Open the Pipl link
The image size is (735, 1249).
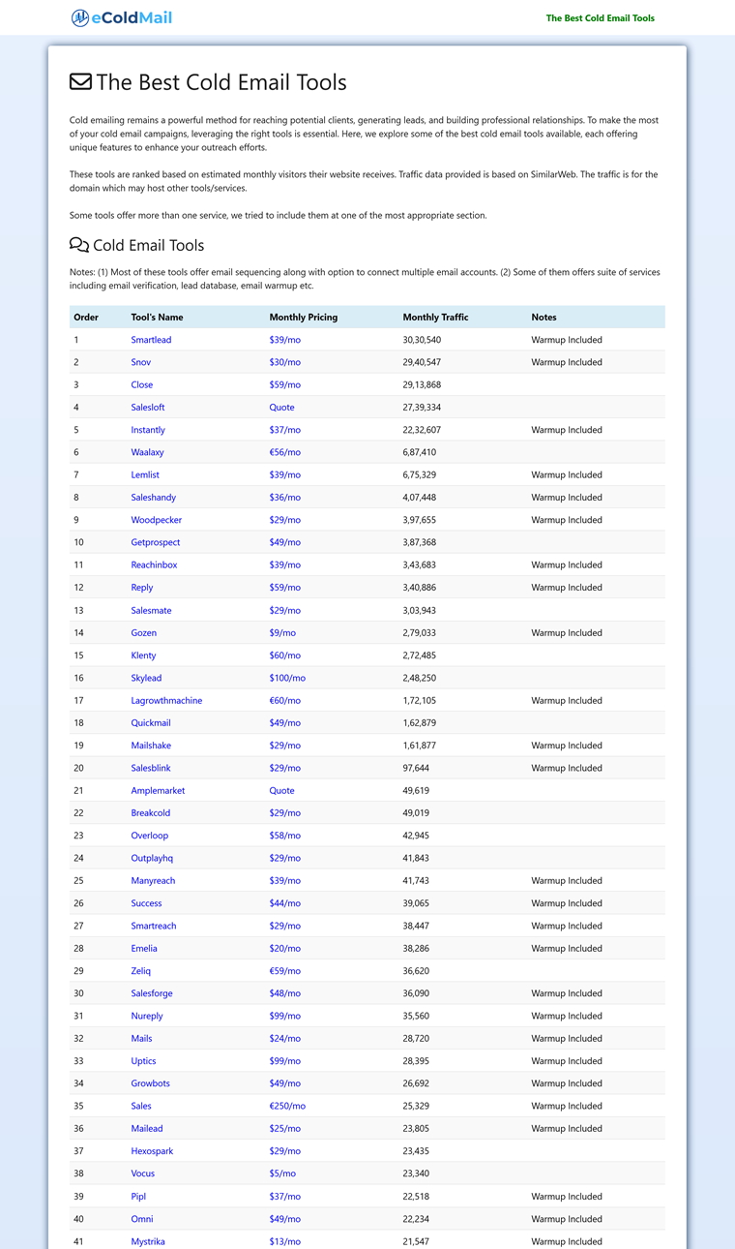click(x=138, y=1196)
